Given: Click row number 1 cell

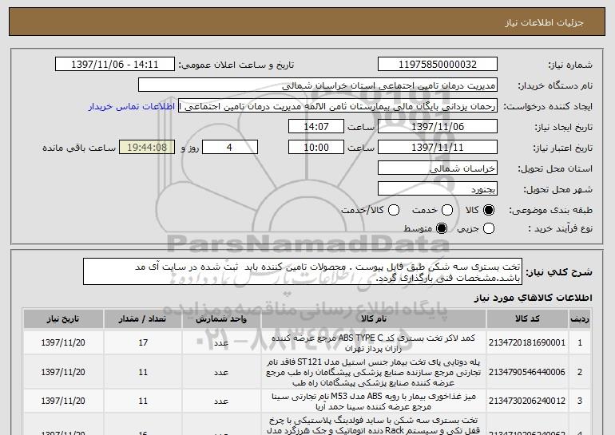Looking at the screenshot, I should point(580,342).
